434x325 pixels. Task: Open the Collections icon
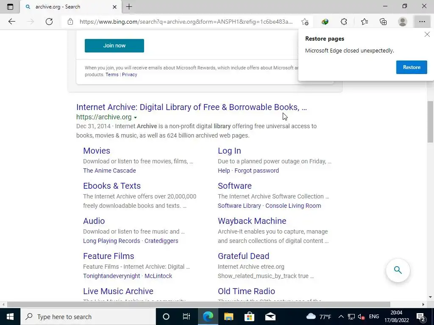[x=383, y=22]
